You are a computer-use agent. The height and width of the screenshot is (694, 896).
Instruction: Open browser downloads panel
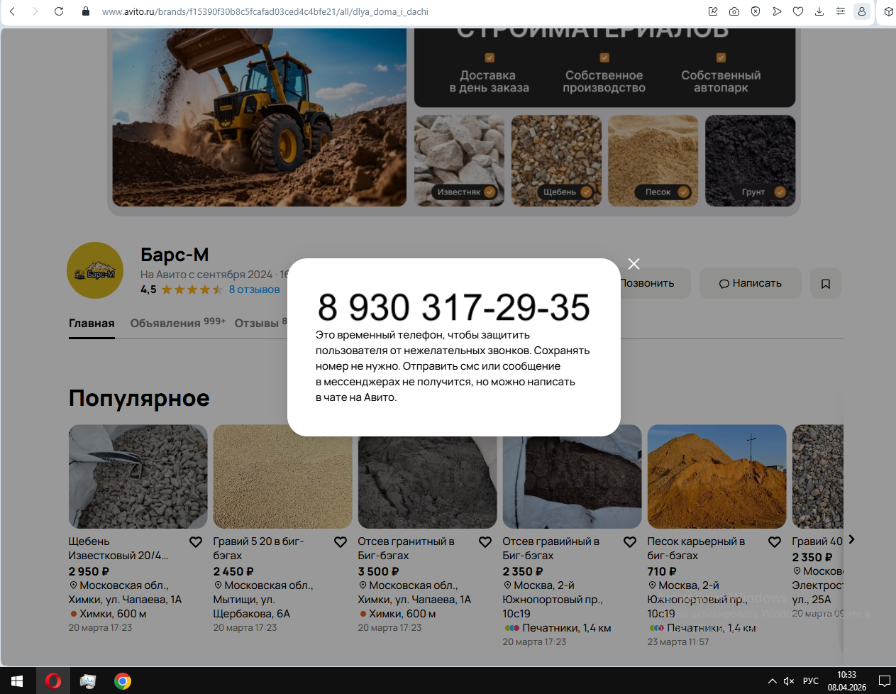(x=819, y=11)
